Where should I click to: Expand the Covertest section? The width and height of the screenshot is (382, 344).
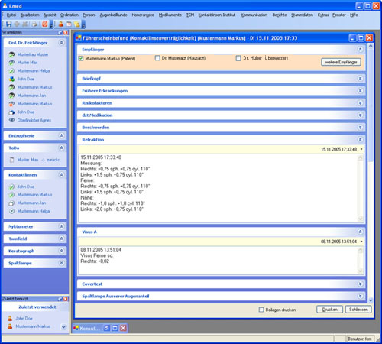point(360,284)
